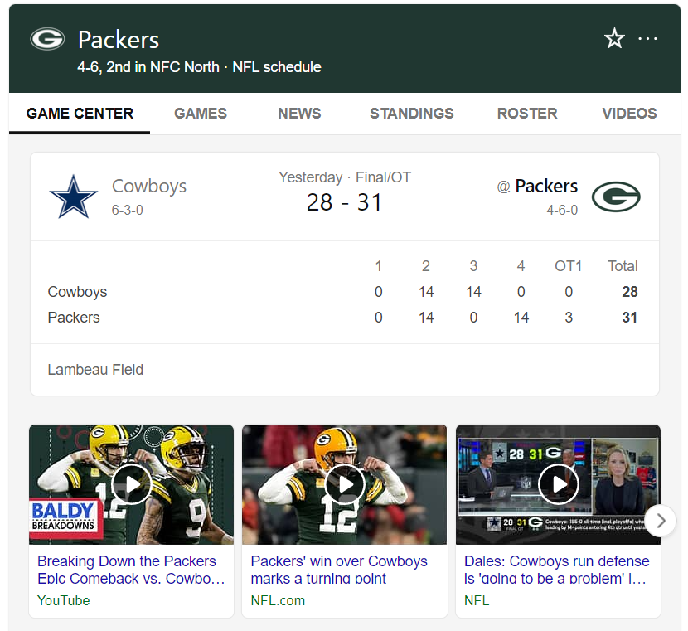Switch to the Games tab
Image resolution: width=688 pixels, height=631 pixels.
click(x=201, y=114)
